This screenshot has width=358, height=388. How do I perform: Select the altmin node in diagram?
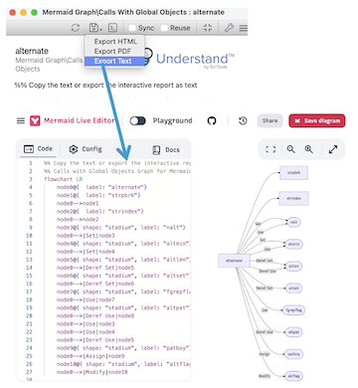pyautogui.click(x=293, y=244)
